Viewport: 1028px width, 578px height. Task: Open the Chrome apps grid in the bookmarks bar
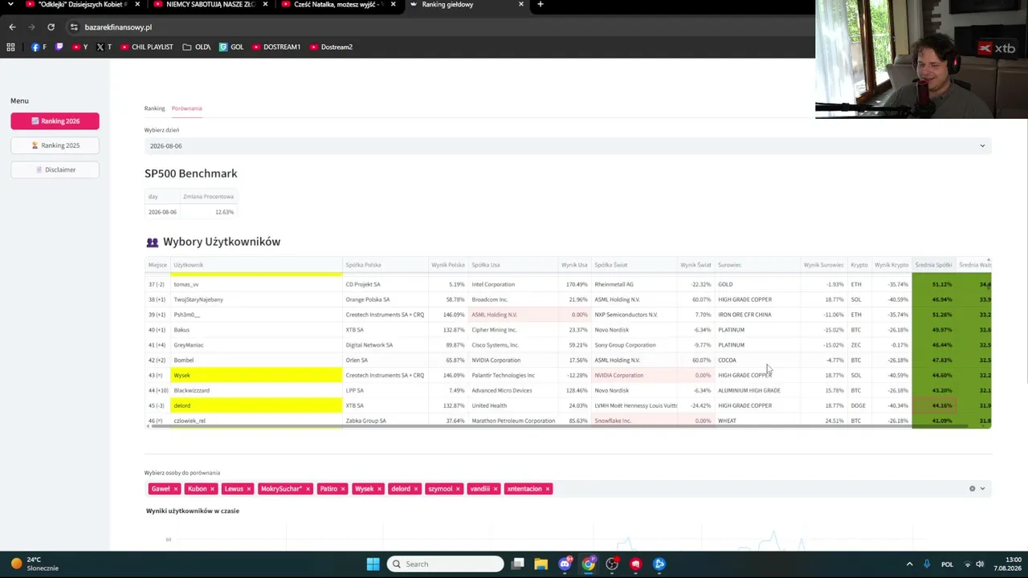(x=10, y=47)
